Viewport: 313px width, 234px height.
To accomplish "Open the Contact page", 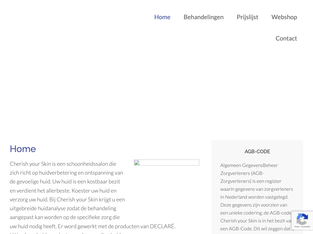I will pyautogui.click(x=286, y=38).
